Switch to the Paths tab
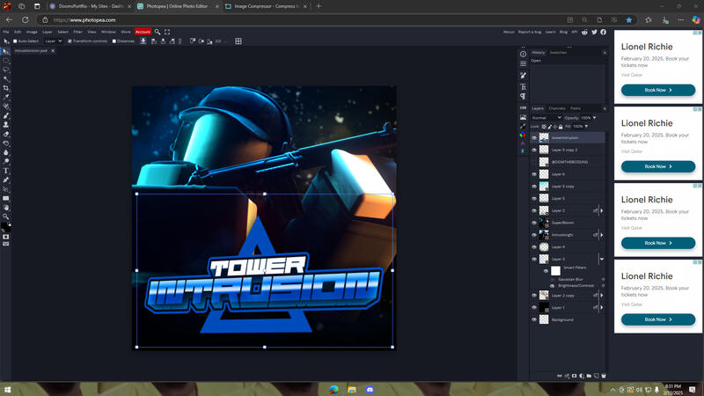 coord(576,108)
